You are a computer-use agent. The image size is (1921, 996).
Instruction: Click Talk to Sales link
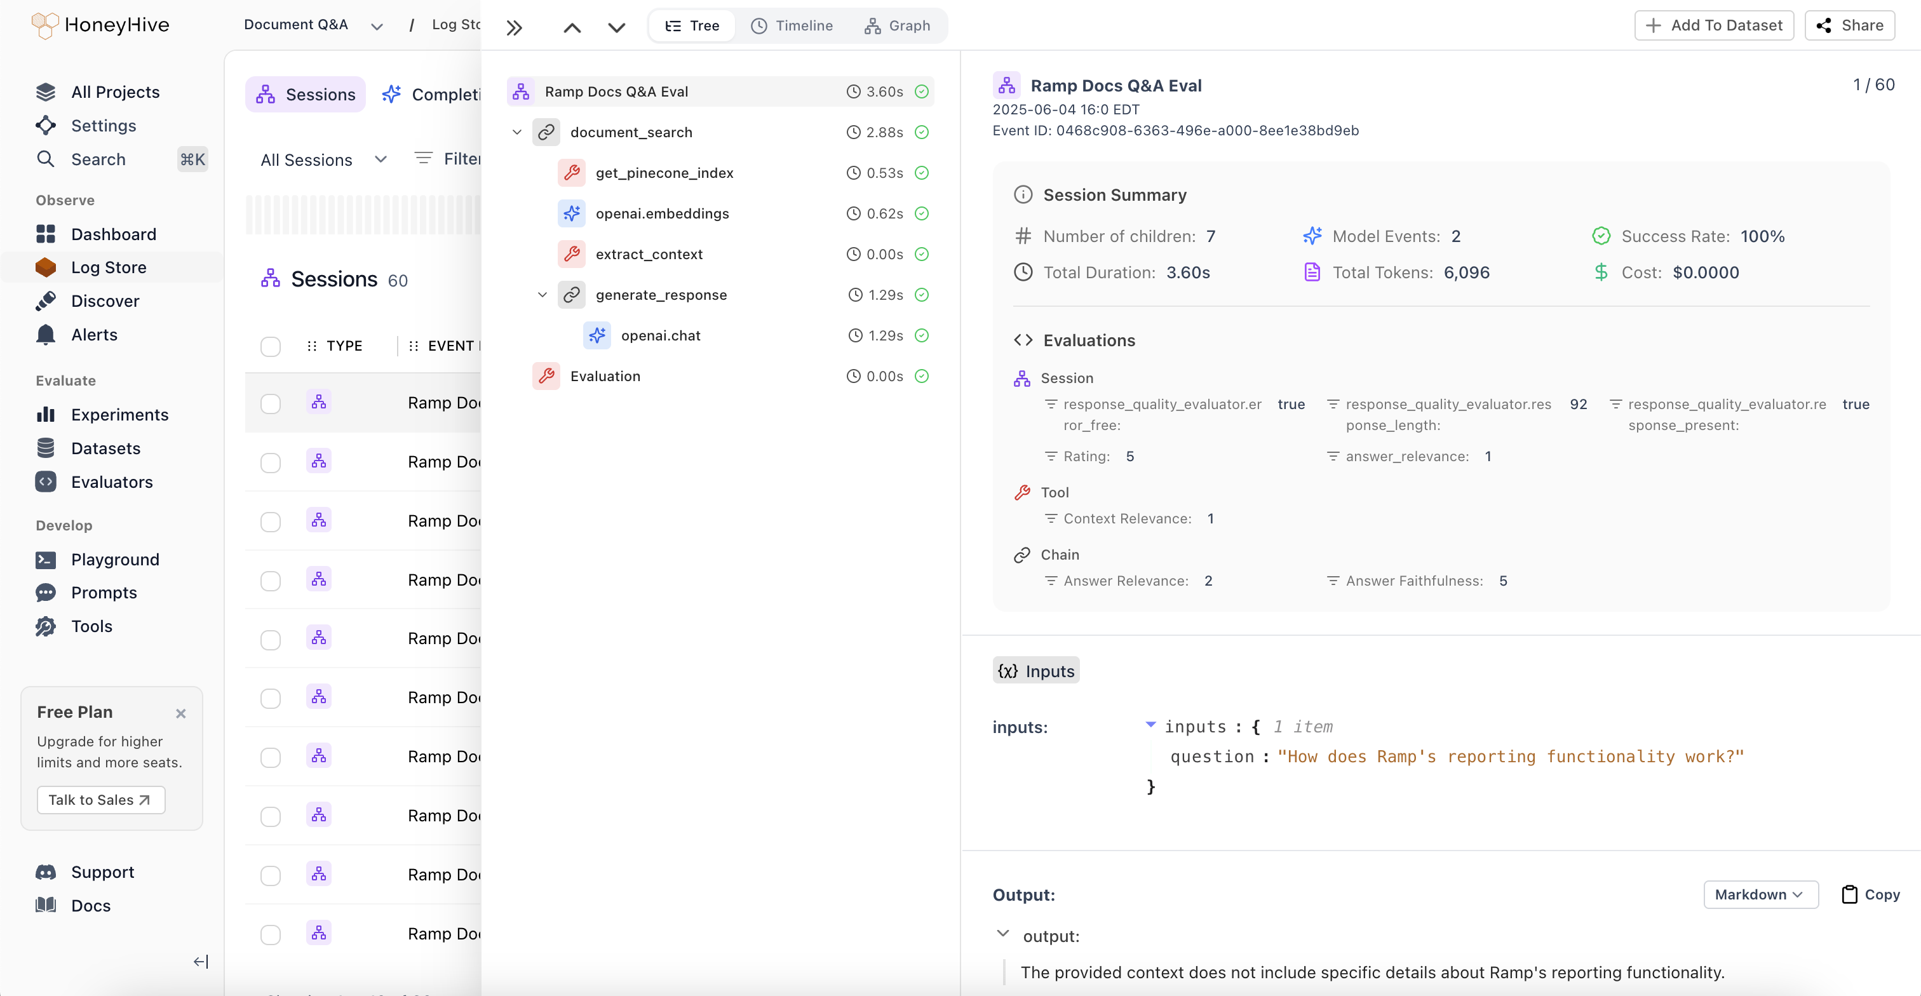tap(100, 800)
